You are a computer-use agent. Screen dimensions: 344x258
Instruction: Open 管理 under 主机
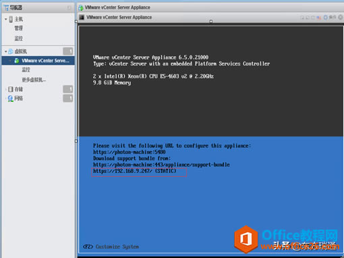19,28
